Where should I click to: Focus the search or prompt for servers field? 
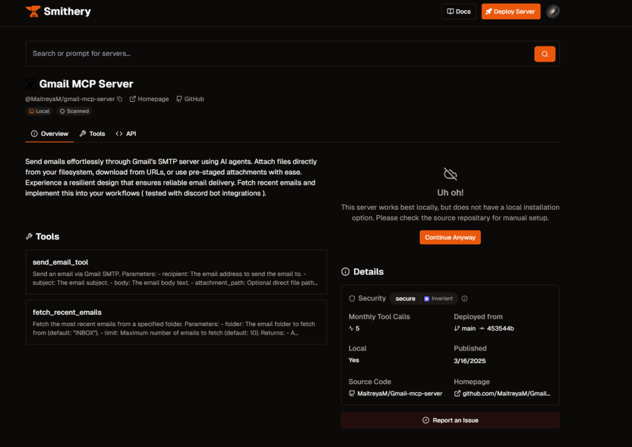[x=280, y=54]
